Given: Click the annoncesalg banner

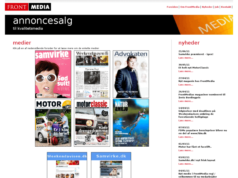Looking at the screenshot, I should tap(119, 25).
